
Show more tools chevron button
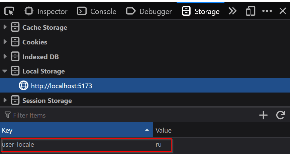point(232,11)
